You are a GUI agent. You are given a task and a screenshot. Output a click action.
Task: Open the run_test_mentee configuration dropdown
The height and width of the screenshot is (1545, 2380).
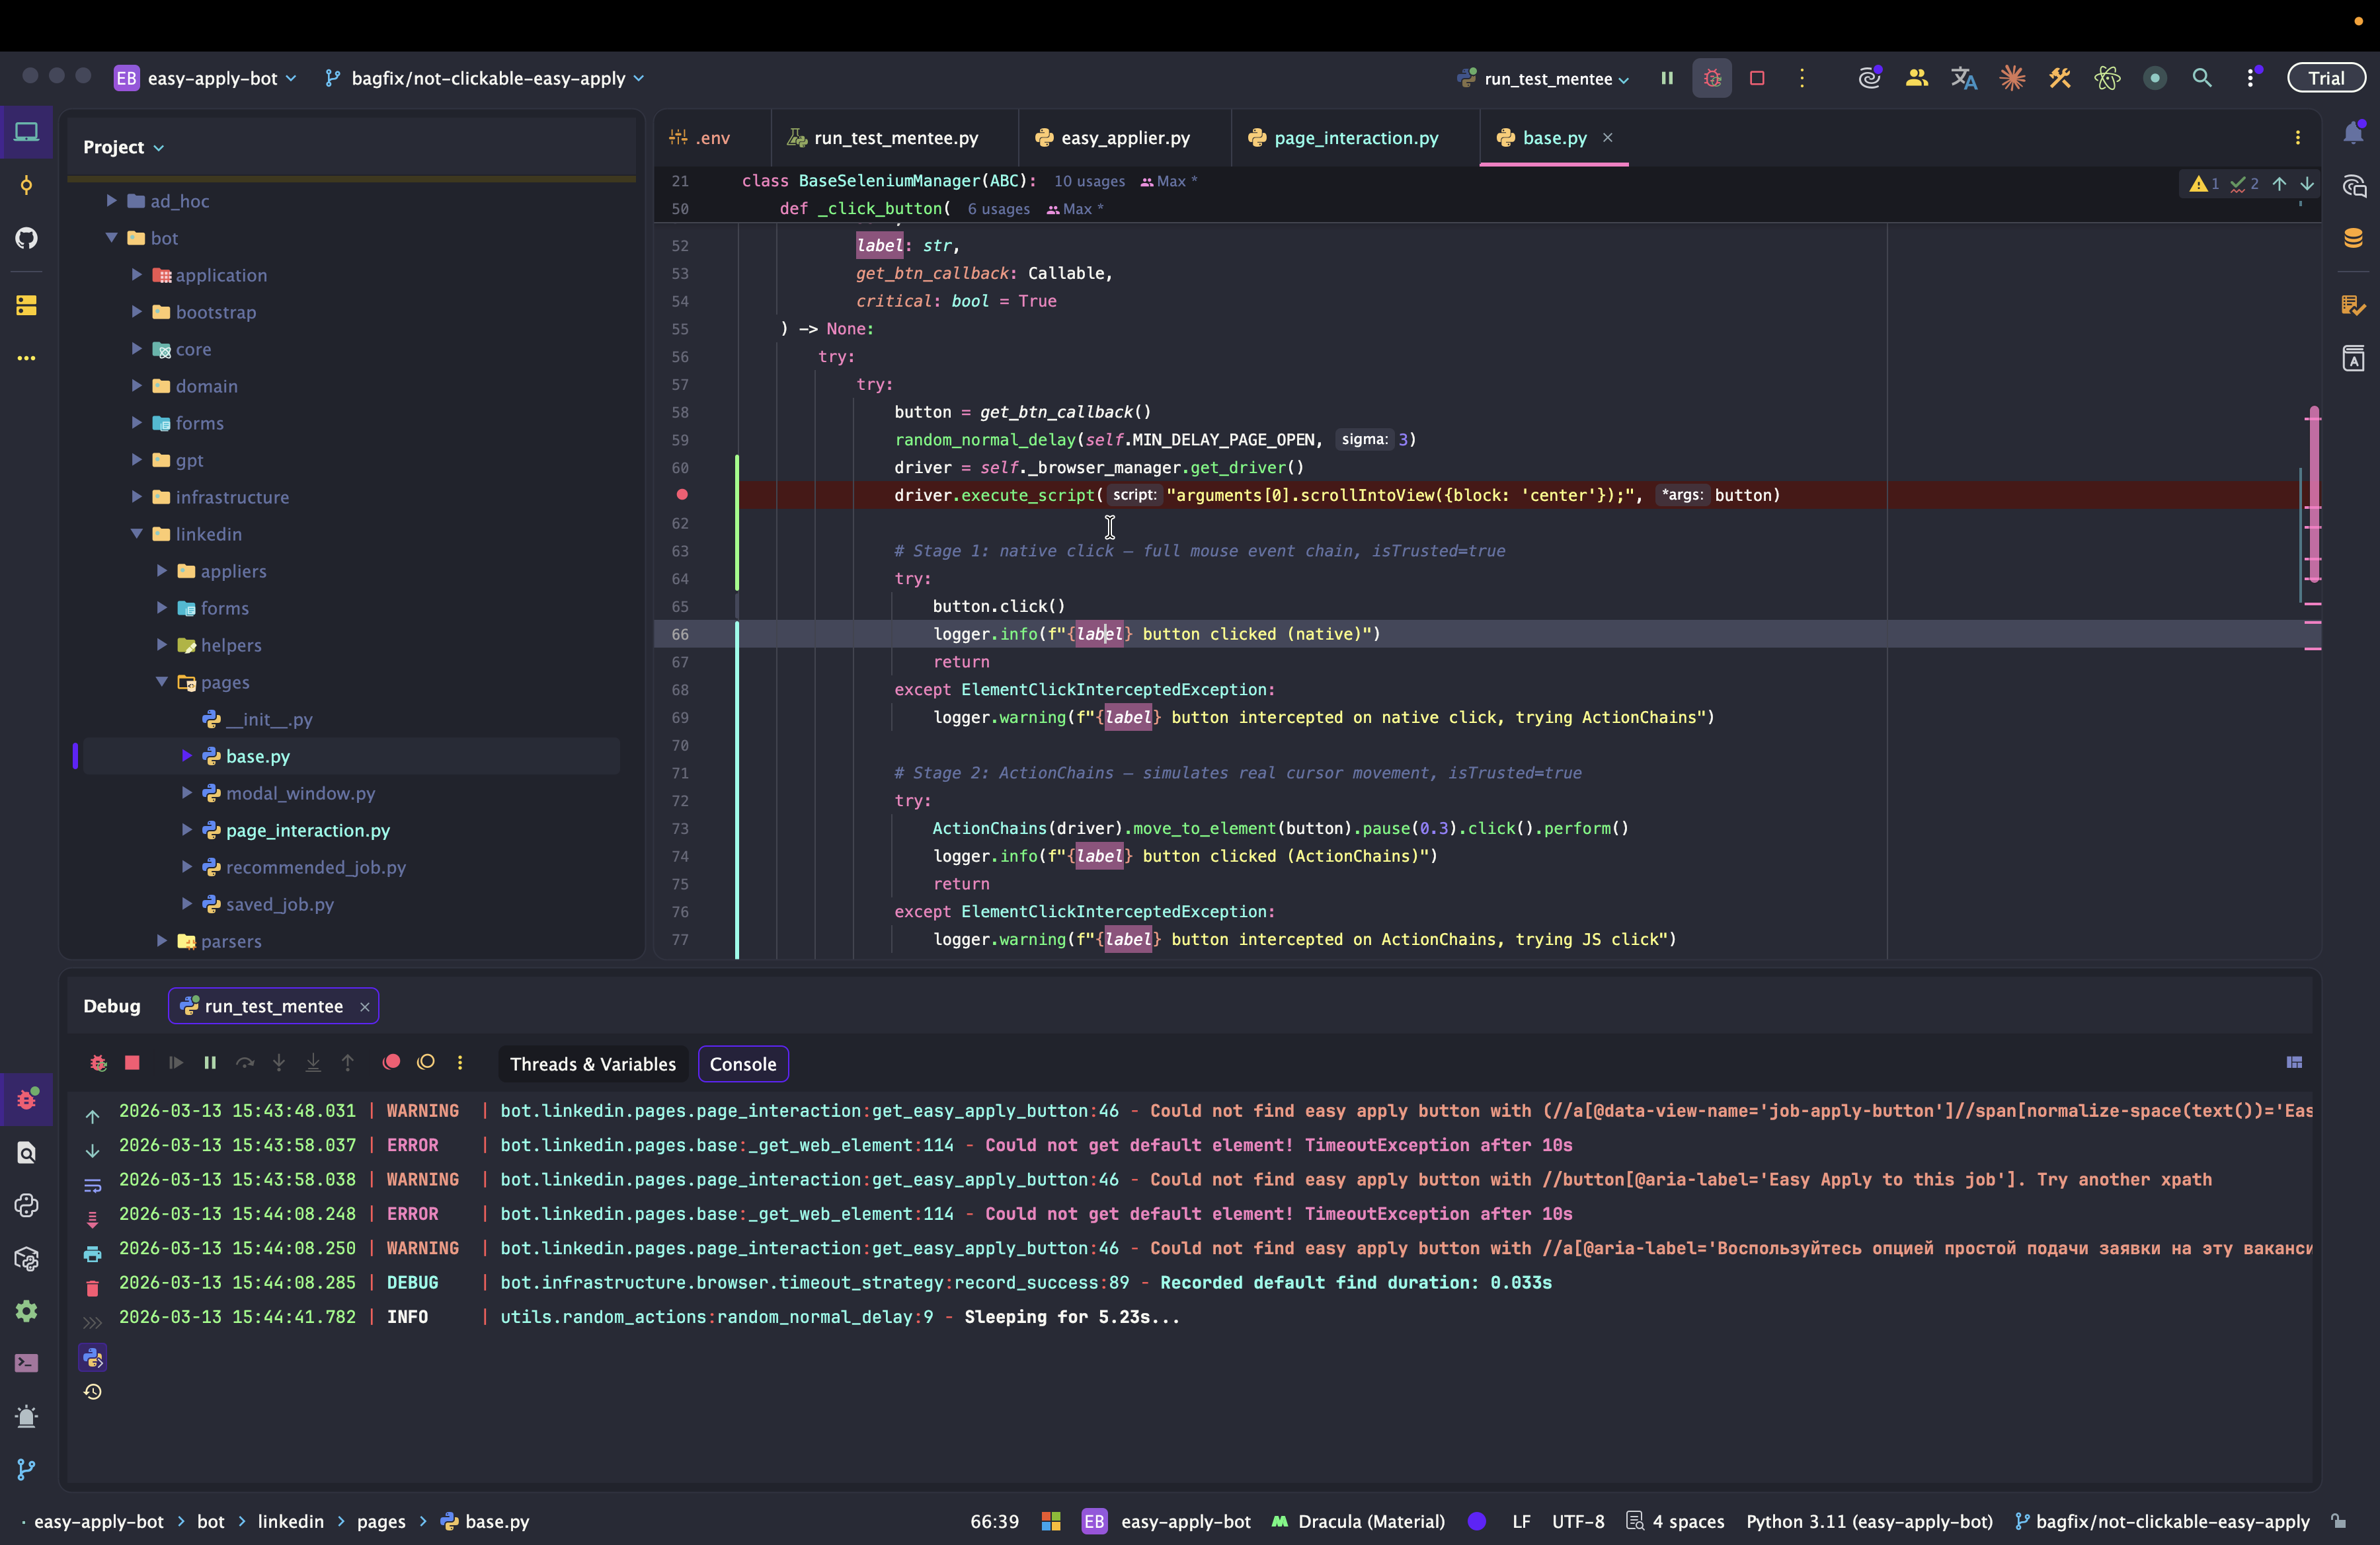1548,78
